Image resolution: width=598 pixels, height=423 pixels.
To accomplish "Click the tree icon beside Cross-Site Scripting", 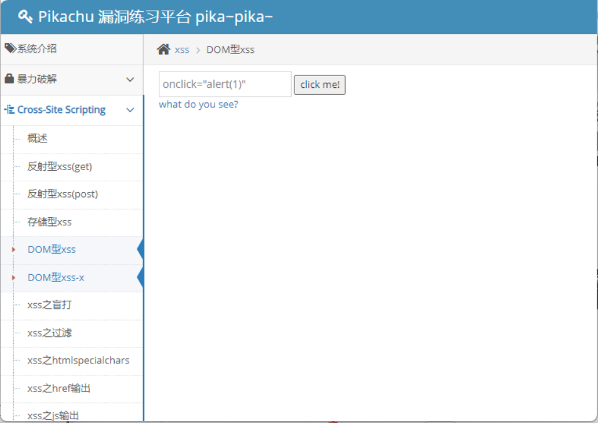I will 9,109.
